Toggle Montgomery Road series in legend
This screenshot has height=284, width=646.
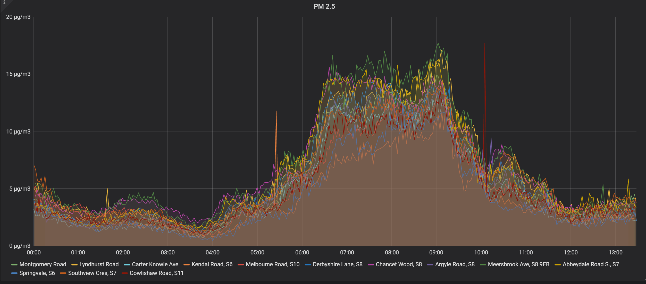point(43,264)
